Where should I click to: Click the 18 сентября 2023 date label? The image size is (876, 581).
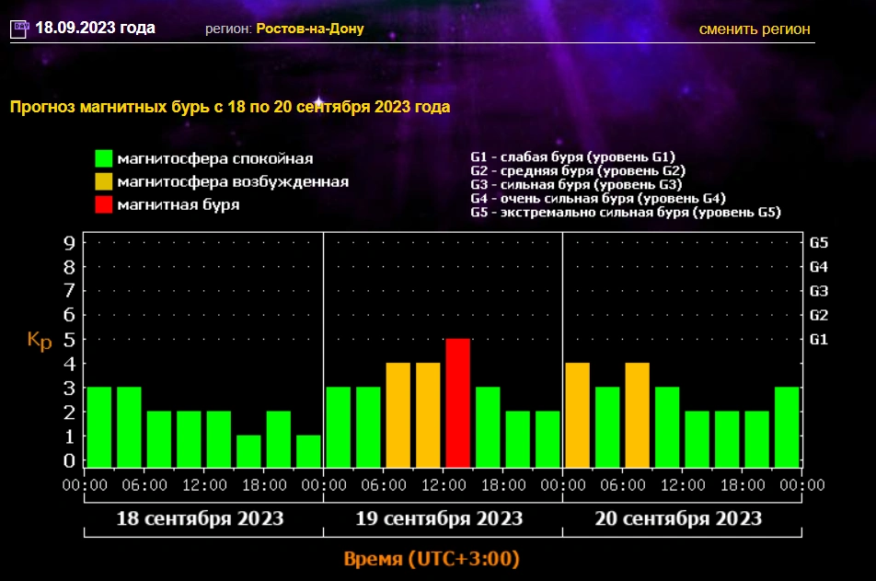[x=200, y=518]
